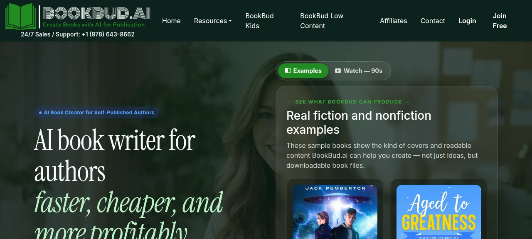Click the video play icon beside Watch
Image resolution: width=532 pixels, height=239 pixels.
(338, 71)
